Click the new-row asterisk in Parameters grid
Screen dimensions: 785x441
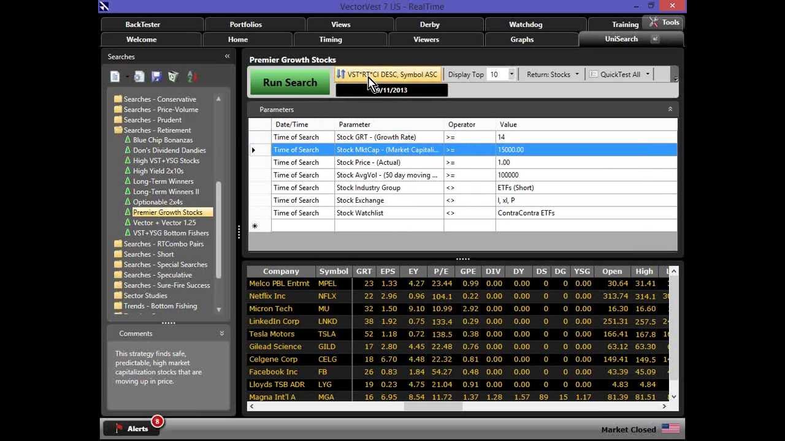(255, 226)
